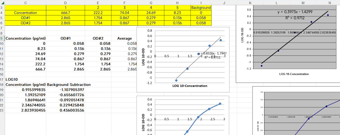Select the smooth curve line chart at bottom center

click(183, 115)
